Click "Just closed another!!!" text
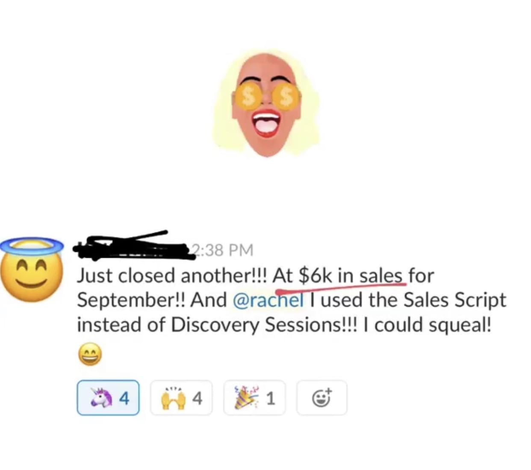Screen dimensions: 531x470 coord(172,275)
